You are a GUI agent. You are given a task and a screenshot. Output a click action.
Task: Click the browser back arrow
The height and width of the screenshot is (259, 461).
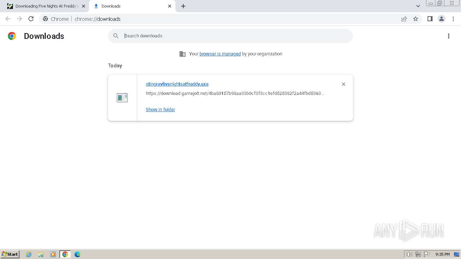point(8,19)
